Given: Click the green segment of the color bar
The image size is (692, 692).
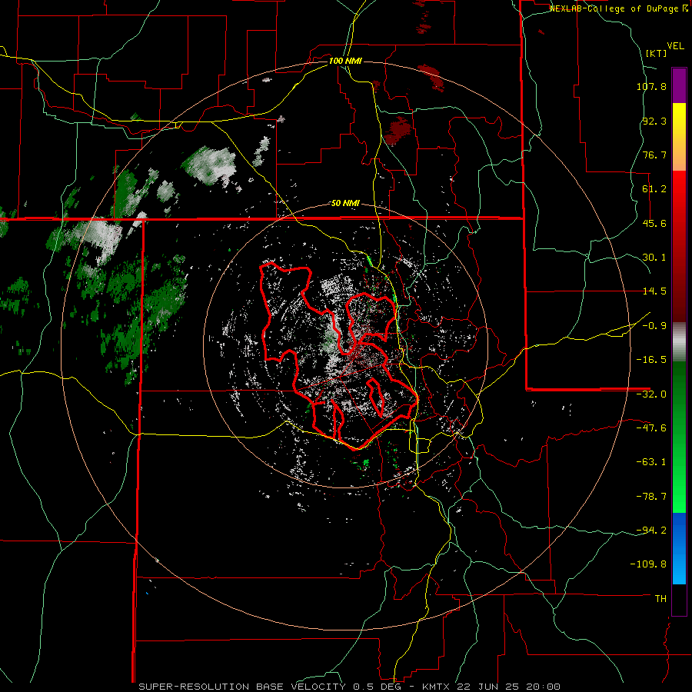Looking at the screenshot, I should [679, 437].
